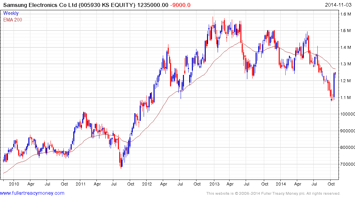355x198 pixels.
Task: Click the 1000000 axis label
Action: (347, 114)
